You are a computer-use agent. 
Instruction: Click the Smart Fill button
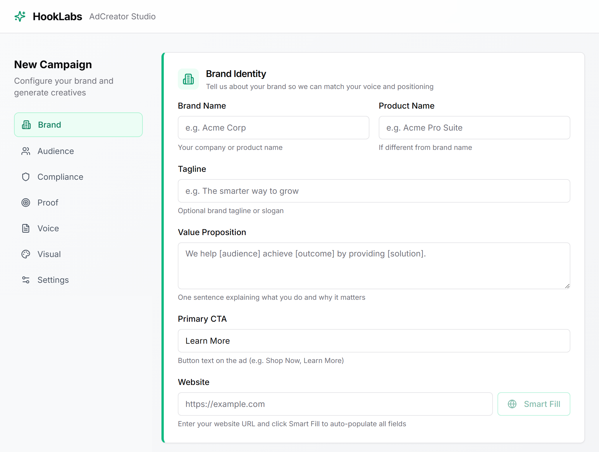(x=534, y=404)
